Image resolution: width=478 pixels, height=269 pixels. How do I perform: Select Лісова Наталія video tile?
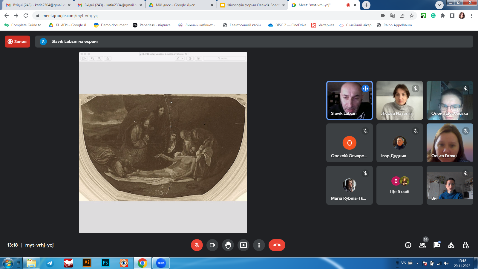tap(400, 100)
